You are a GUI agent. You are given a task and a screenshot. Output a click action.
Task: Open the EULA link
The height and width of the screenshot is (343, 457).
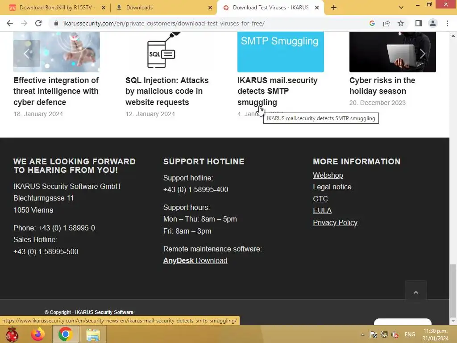click(x=322, y=211)
